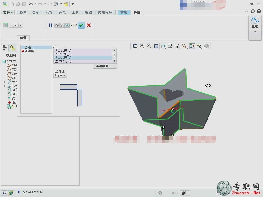Open the redo history dropdown arrow

pos(45,4)
